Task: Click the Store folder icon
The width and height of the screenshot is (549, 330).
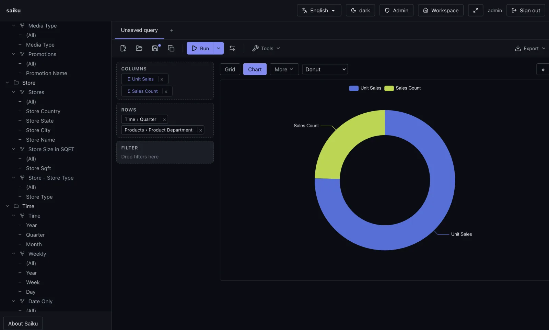Action: [16, 82]
